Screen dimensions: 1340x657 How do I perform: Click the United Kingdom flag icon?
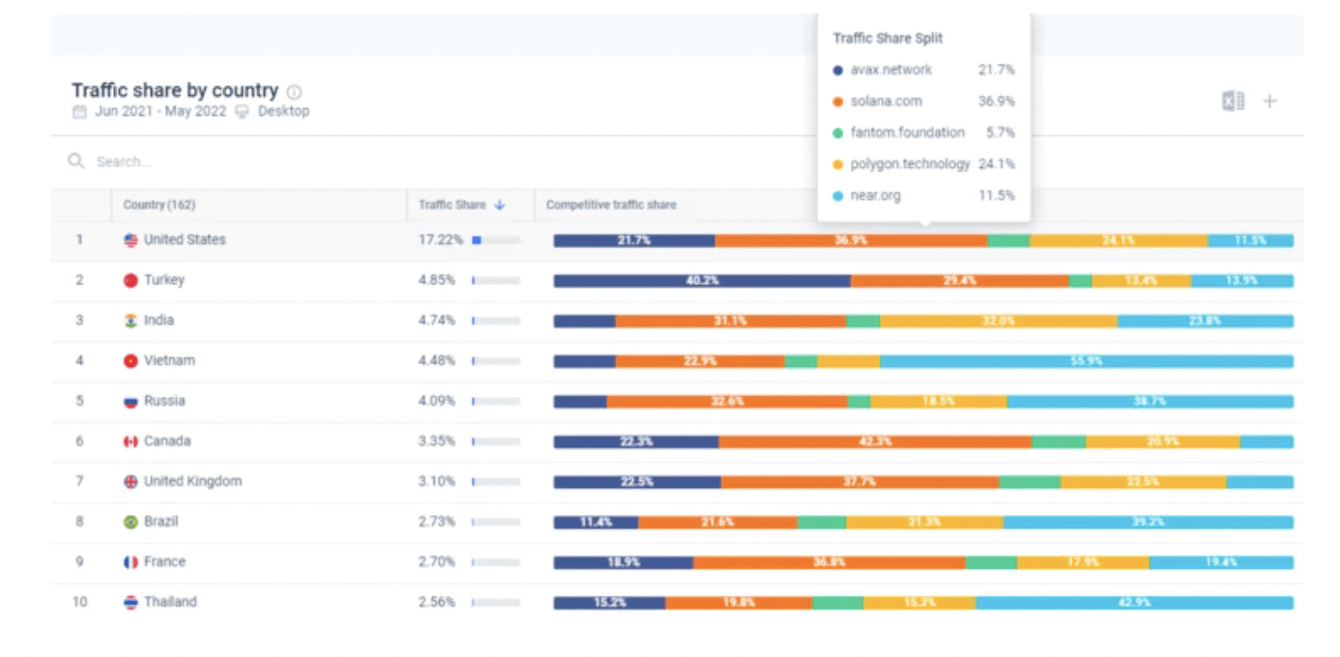coord(131,481)
